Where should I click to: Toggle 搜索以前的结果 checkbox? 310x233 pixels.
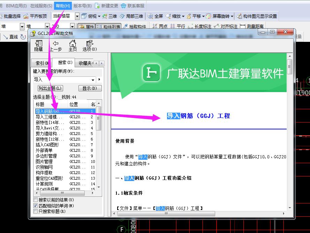click(x=35, y=200)
